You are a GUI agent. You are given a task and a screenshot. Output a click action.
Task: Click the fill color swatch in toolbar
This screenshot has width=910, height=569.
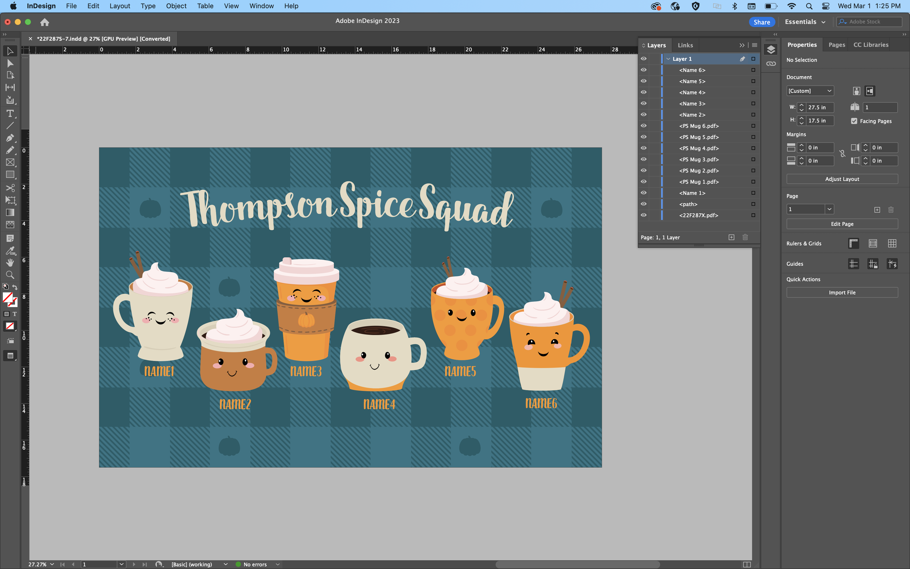(8, 298)
